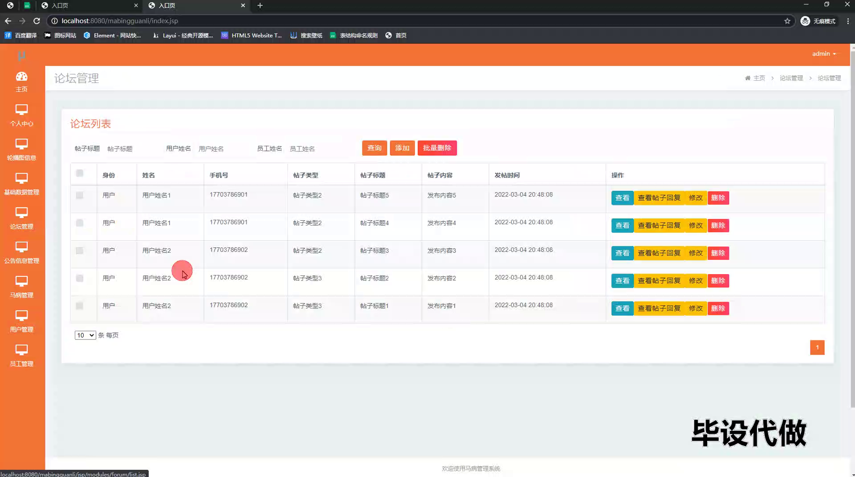The image size is (855, 477).
Task: Close the active 入口页 tab
Action: click(243, 5)
